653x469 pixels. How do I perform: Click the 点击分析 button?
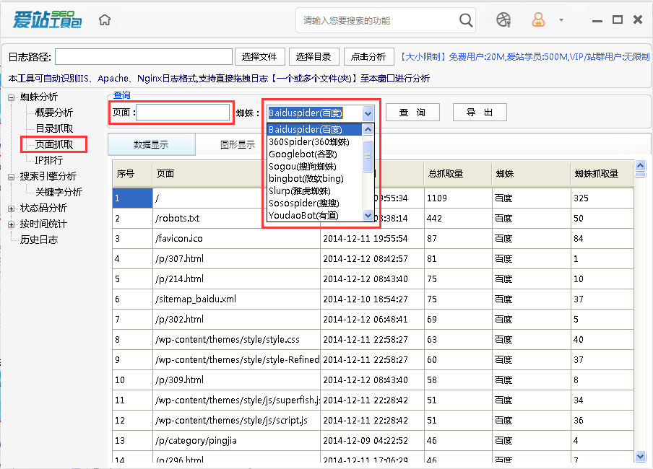click(x=368, y=56)
